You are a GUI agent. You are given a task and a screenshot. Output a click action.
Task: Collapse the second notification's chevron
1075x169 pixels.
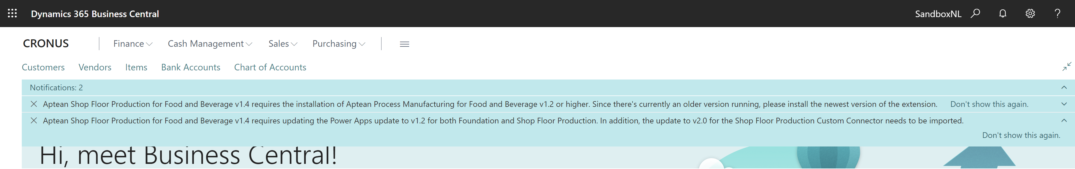[1064, 121]
